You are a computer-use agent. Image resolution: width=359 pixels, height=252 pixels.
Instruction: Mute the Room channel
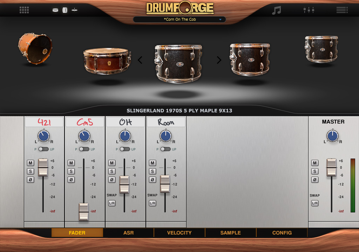click(x=153, y=163)
